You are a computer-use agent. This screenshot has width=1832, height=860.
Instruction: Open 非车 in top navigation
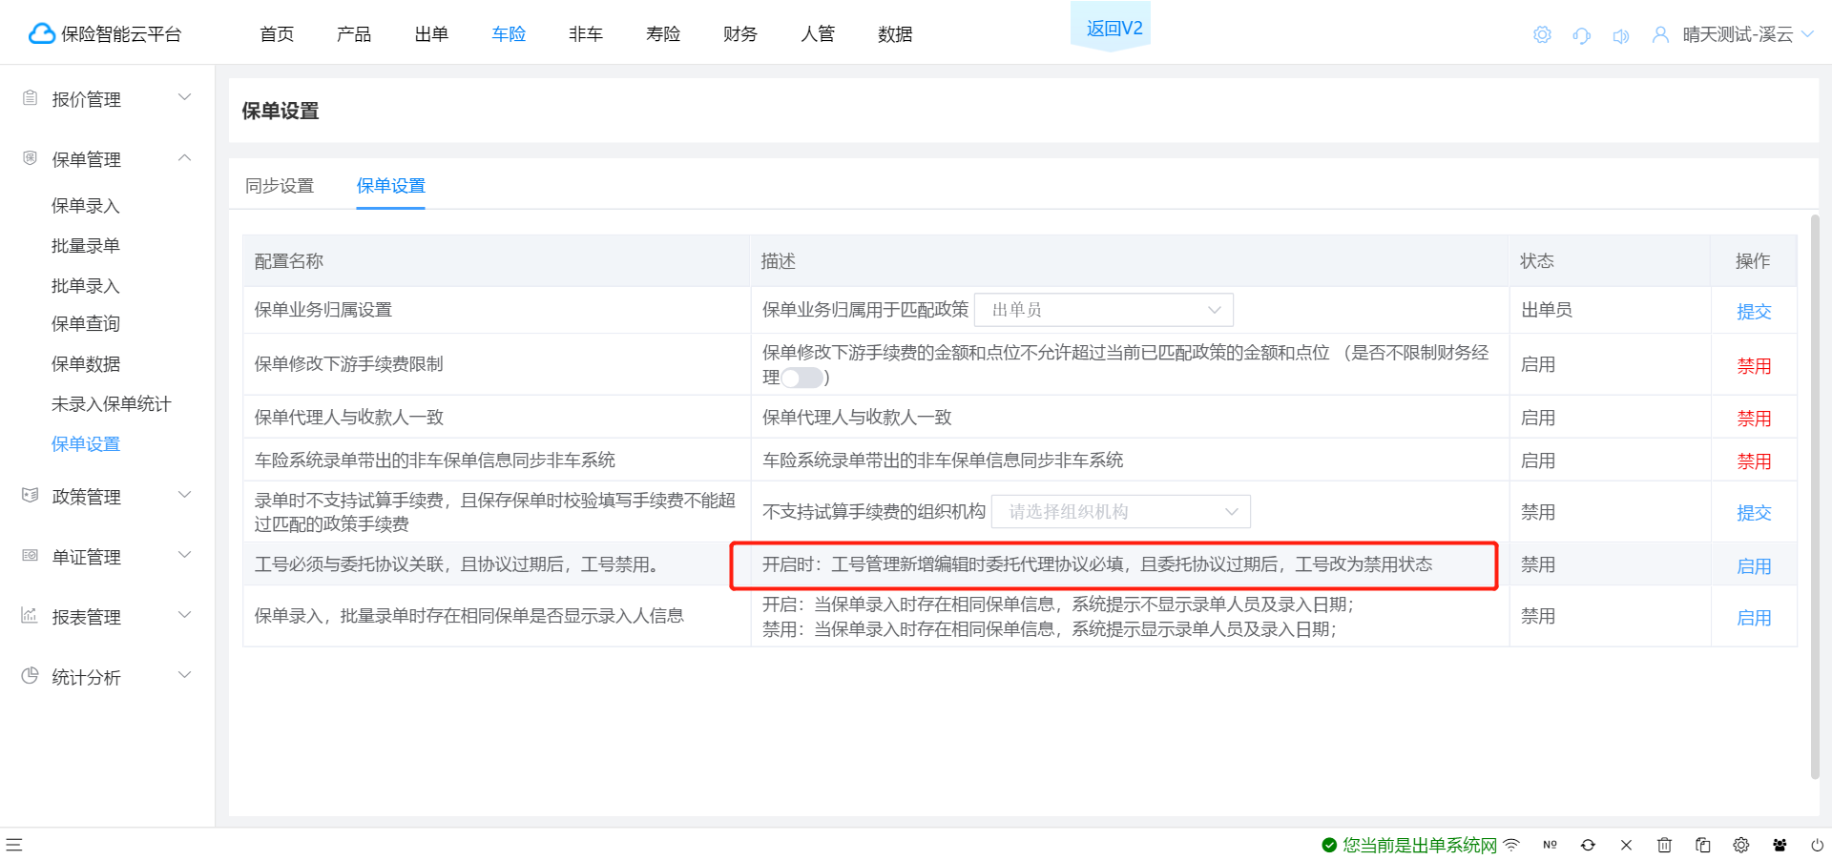coord(586,34)
